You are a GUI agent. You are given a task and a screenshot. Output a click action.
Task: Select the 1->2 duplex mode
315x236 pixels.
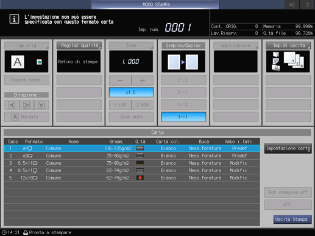(183, 105)
